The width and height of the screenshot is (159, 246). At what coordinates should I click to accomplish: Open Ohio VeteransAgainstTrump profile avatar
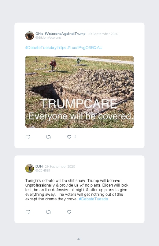[x=30, y=36]
